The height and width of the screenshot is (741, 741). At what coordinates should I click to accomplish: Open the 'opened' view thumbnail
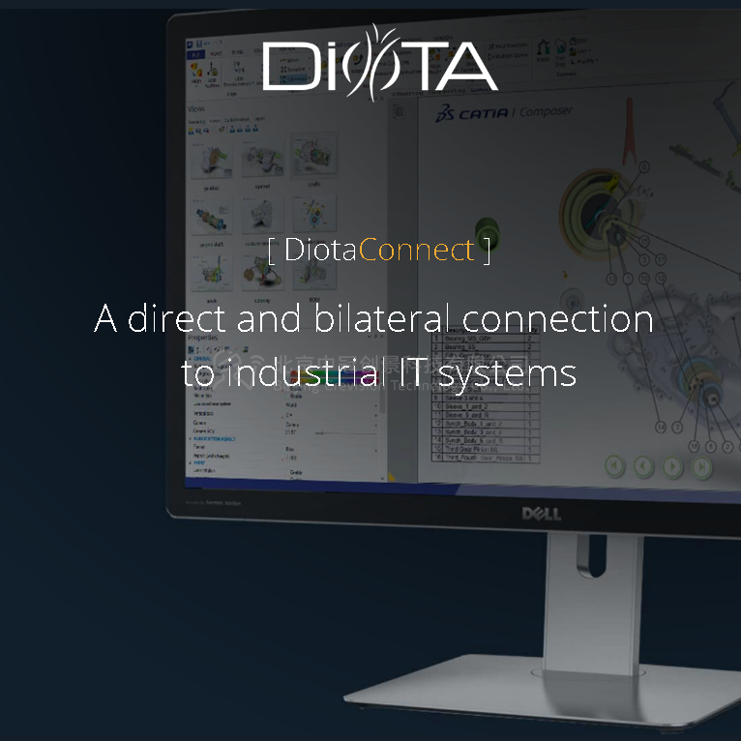(x=262, y=160)
